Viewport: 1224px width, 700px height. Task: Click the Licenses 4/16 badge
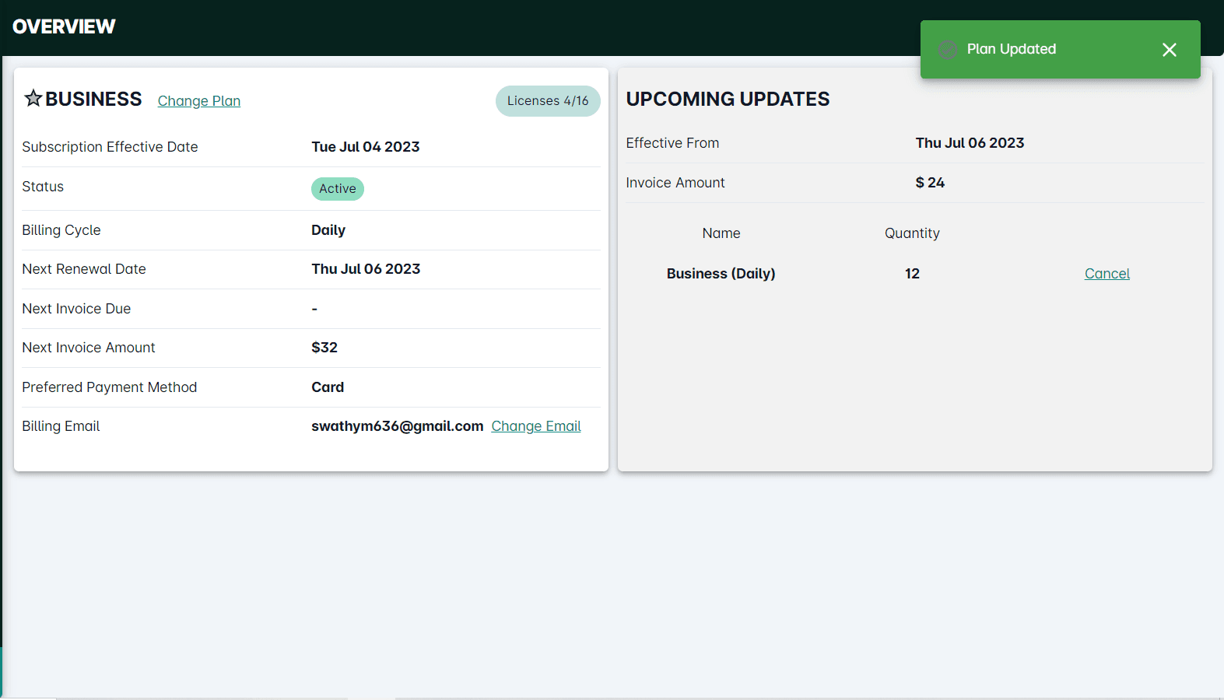point(548,101)
